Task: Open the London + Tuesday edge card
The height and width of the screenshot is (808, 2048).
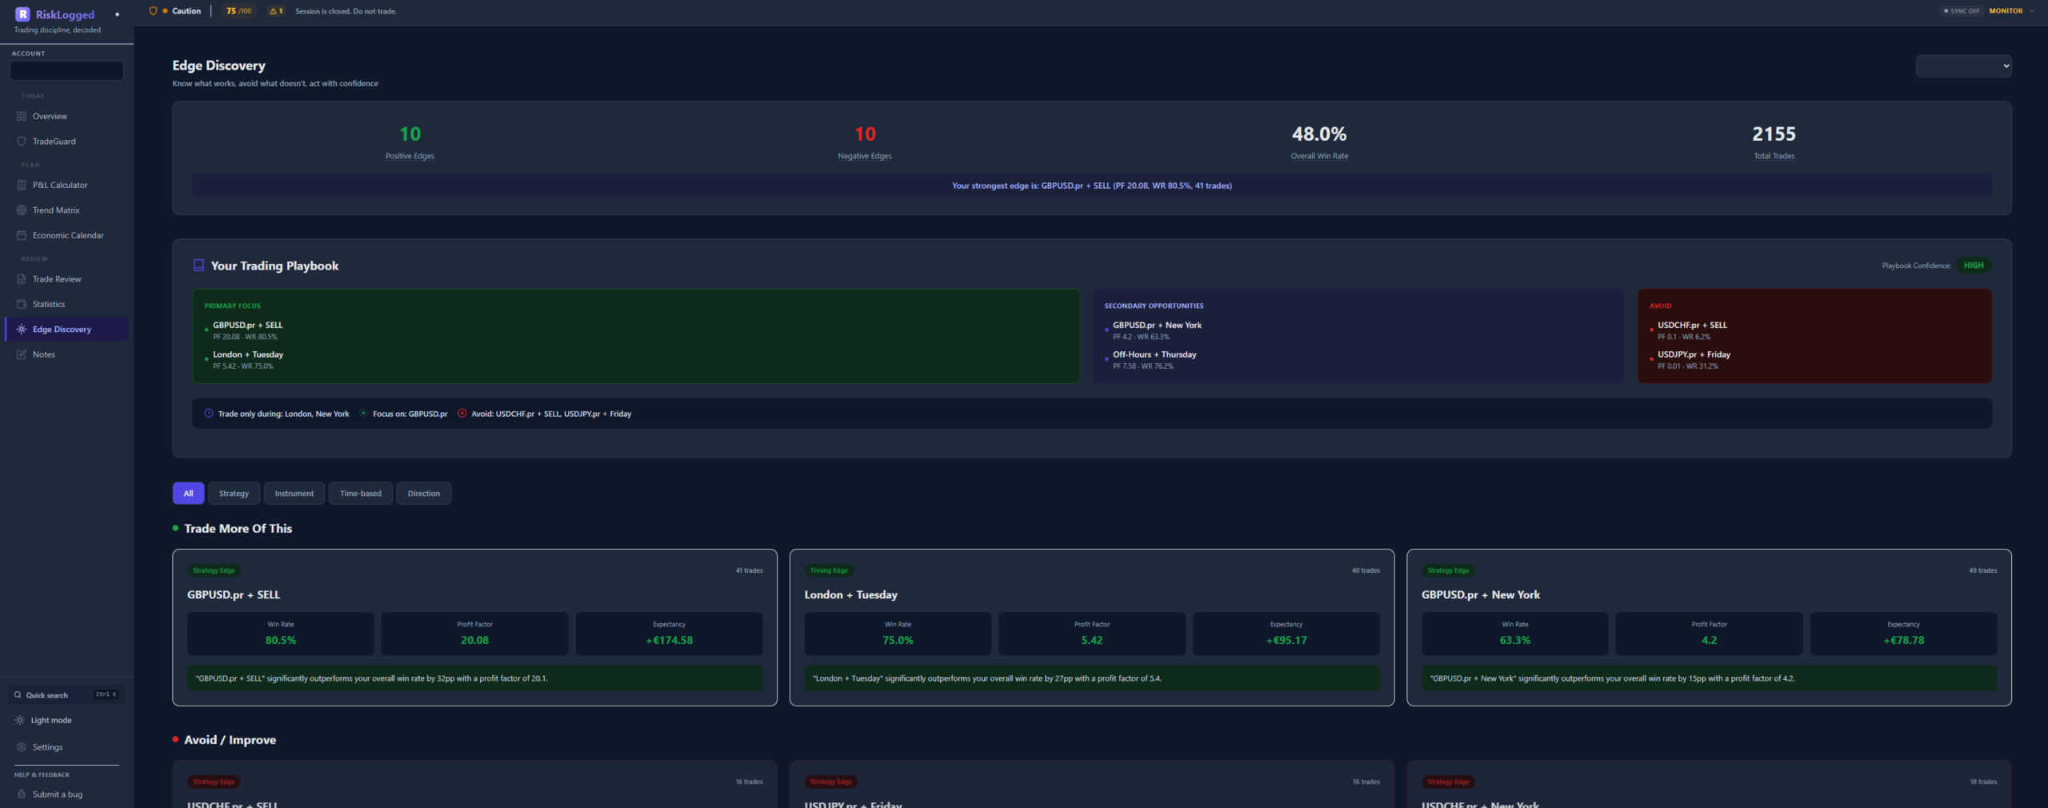Action: click(1091, 627)
